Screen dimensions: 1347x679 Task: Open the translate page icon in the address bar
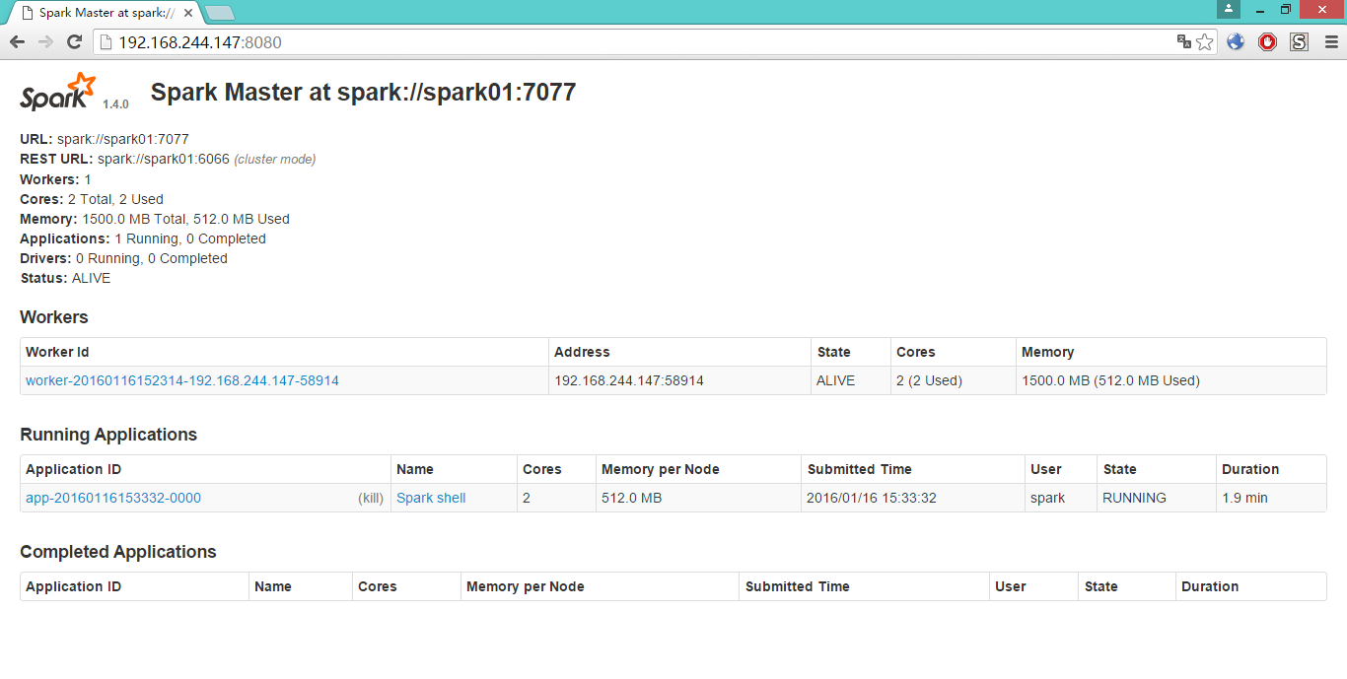coord(1183,42)
